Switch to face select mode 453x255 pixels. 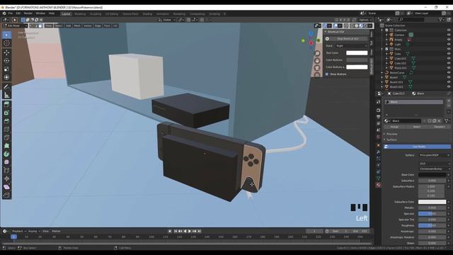tap(40, 25)
